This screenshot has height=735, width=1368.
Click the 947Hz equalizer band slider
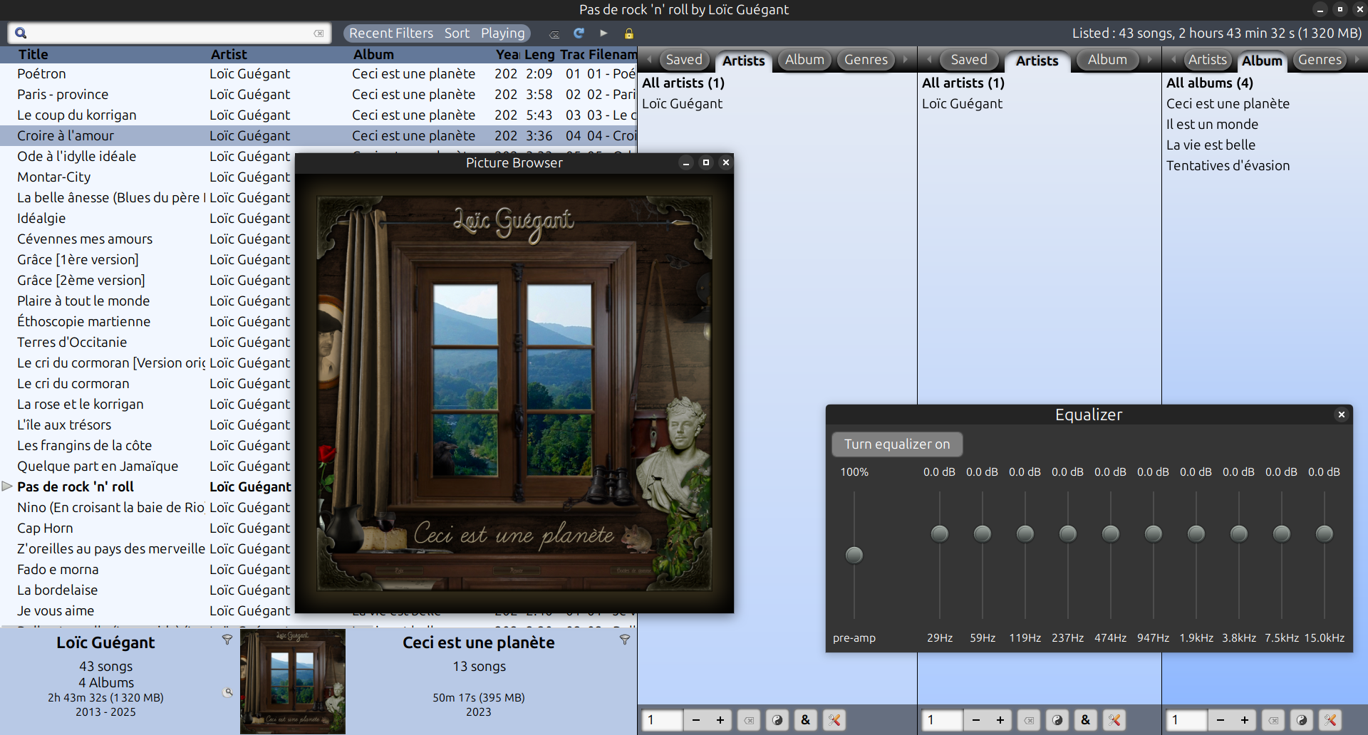1154,533
